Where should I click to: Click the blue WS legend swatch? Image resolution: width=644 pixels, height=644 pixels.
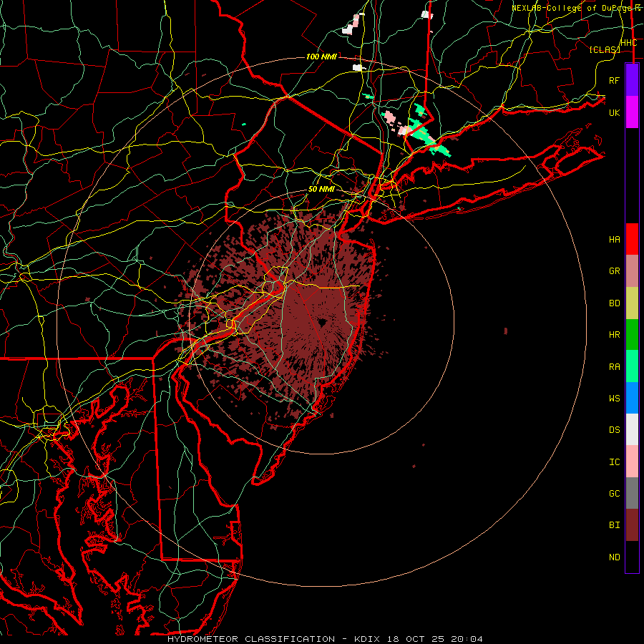632,398
